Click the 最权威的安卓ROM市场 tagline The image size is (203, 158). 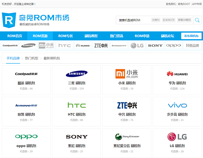coord(34,24)
